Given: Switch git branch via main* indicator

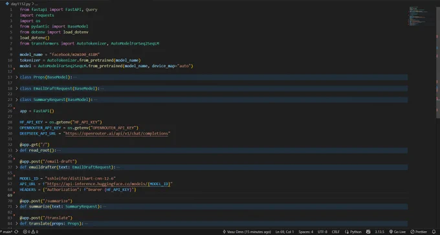Looking at the screenshot, I should tap(6, 232).
